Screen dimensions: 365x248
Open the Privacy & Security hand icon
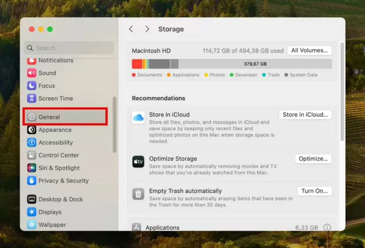32,181
